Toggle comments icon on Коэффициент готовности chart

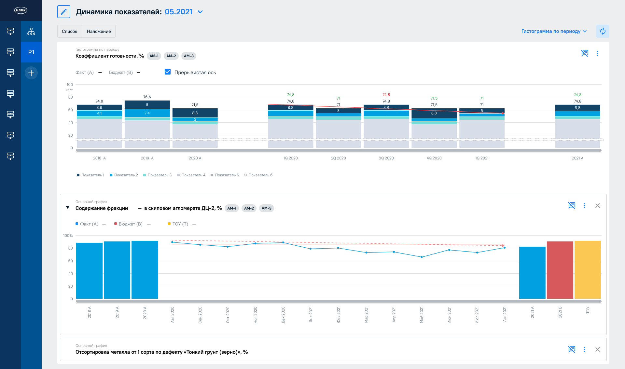click(x=585, y=53)
